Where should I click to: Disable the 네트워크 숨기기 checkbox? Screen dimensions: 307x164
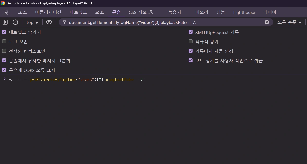4,32
